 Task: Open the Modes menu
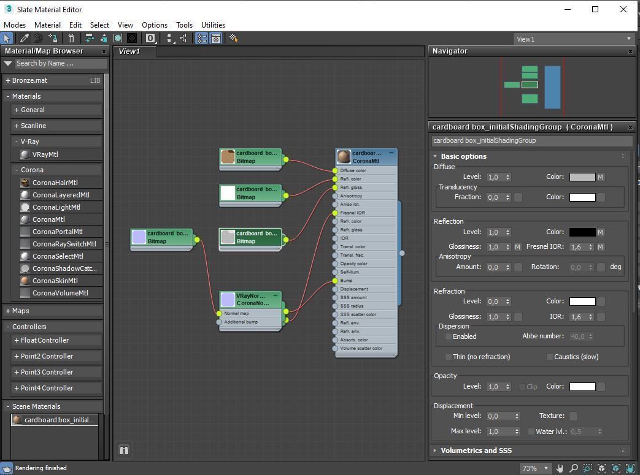(x=15, y=25)
